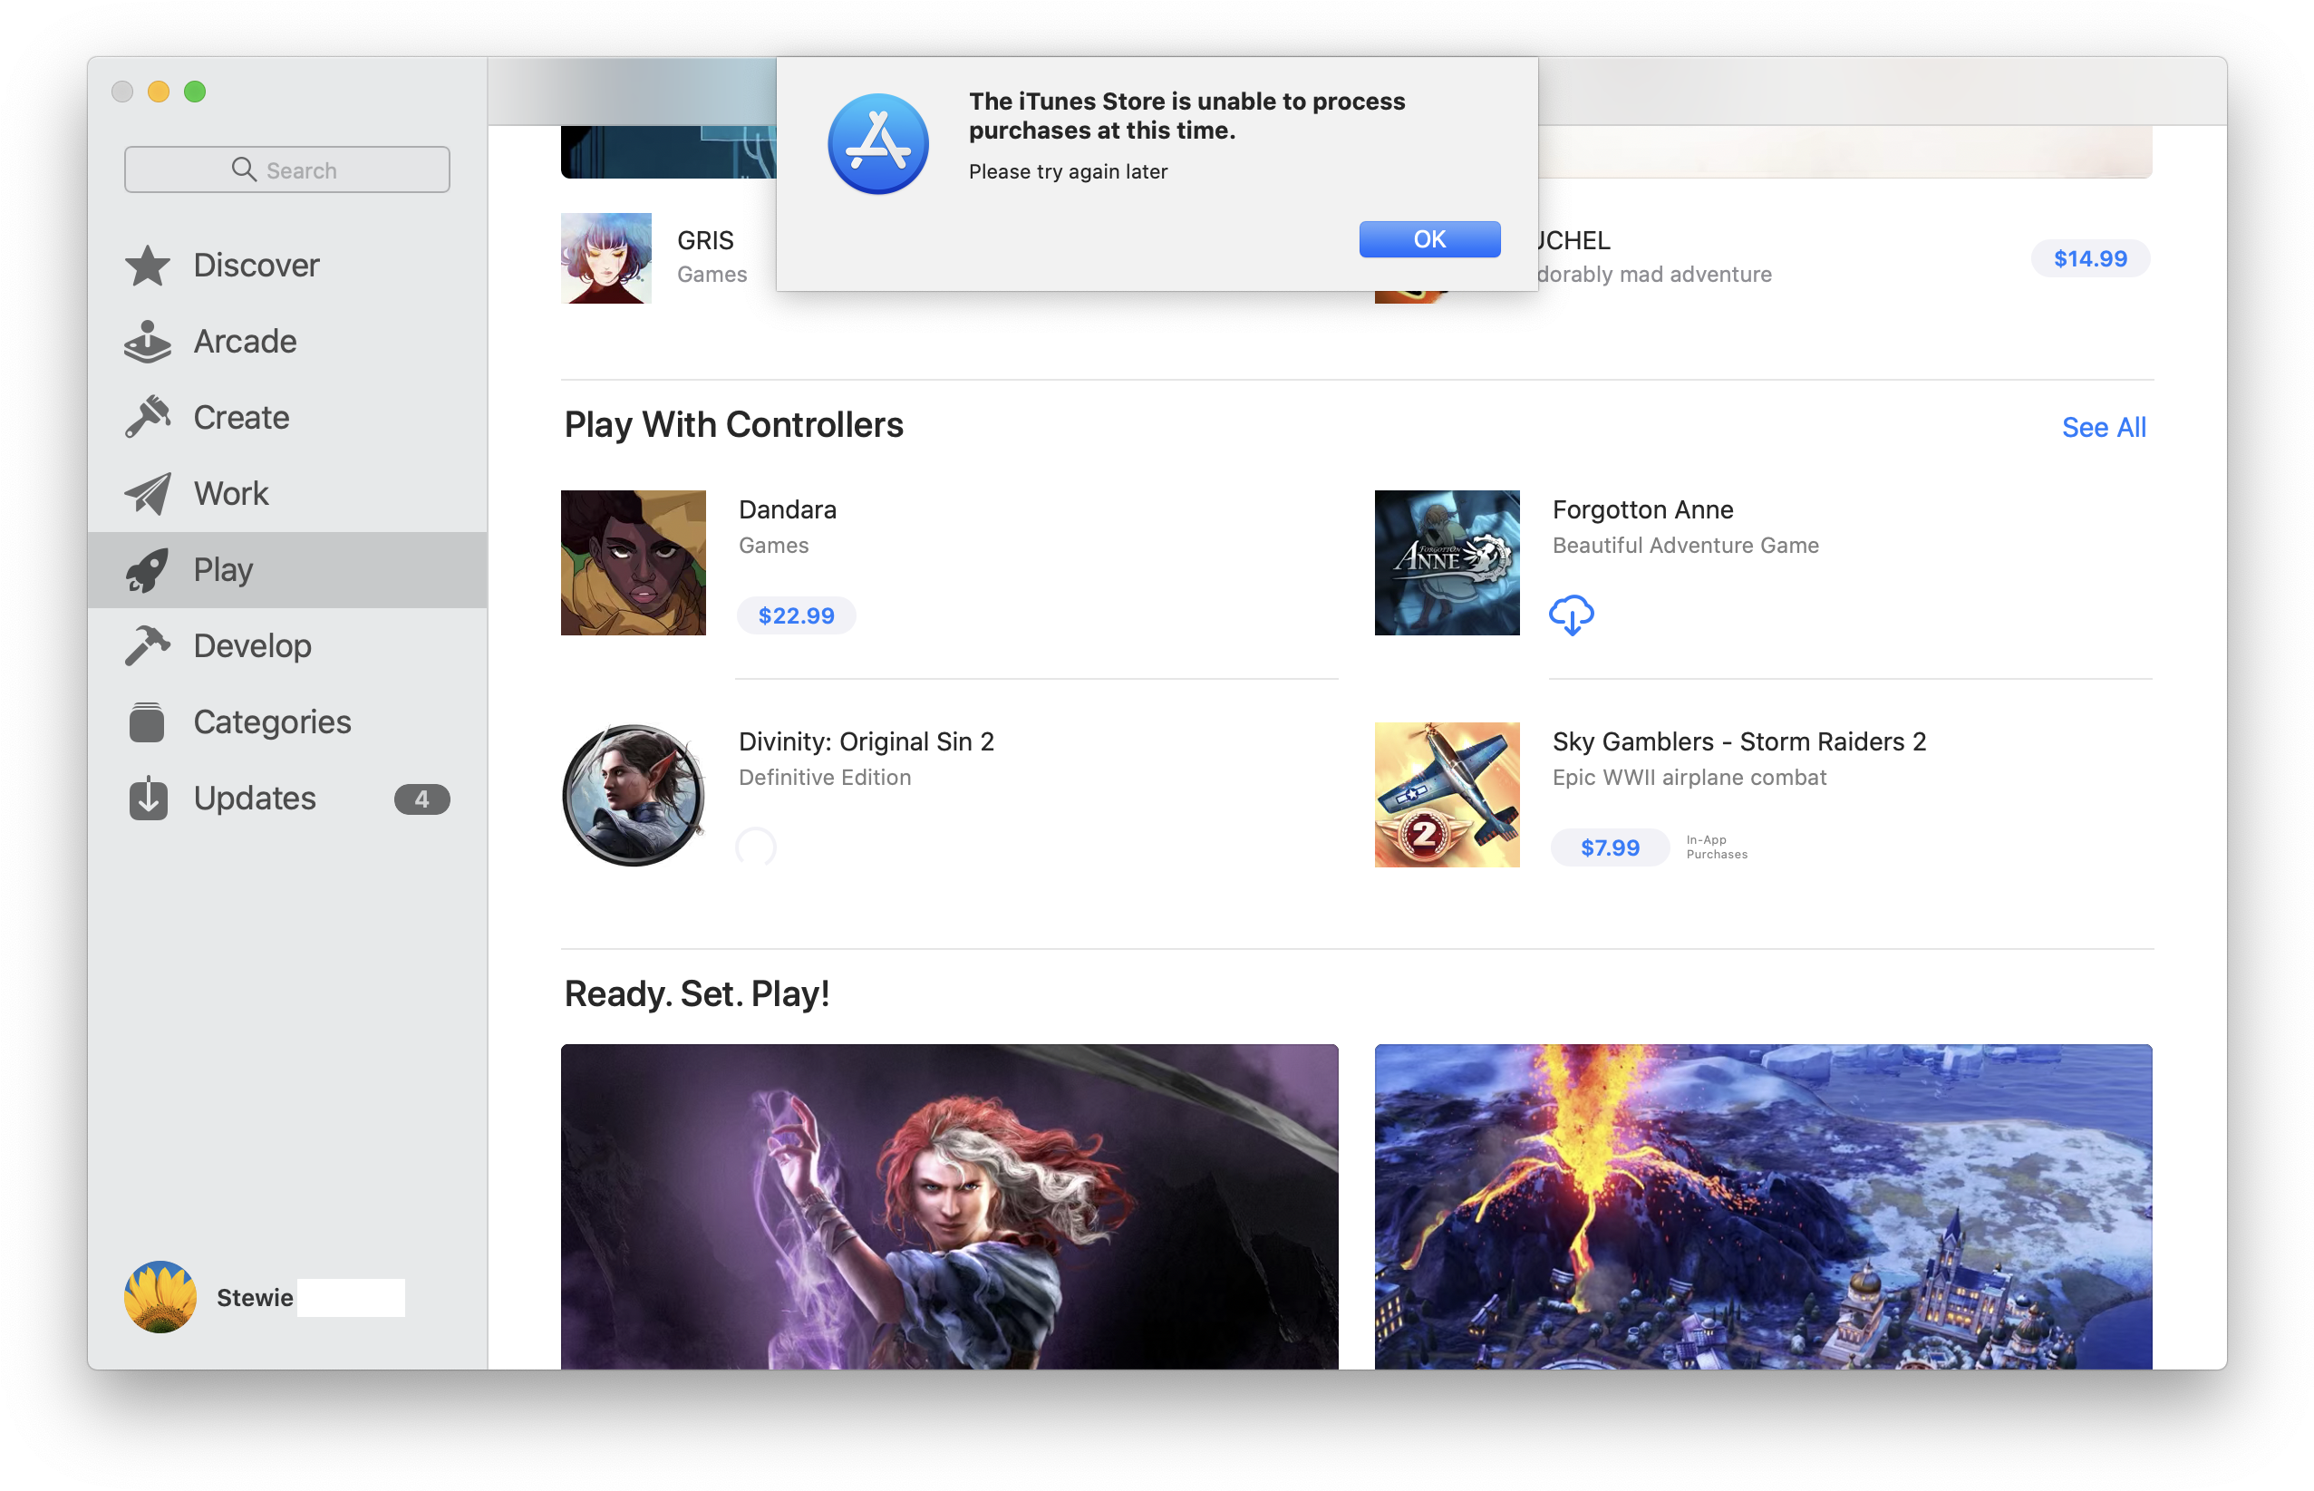Click the GRIS app title
Screen dimensions: 2314x1491
coord(705,240)
